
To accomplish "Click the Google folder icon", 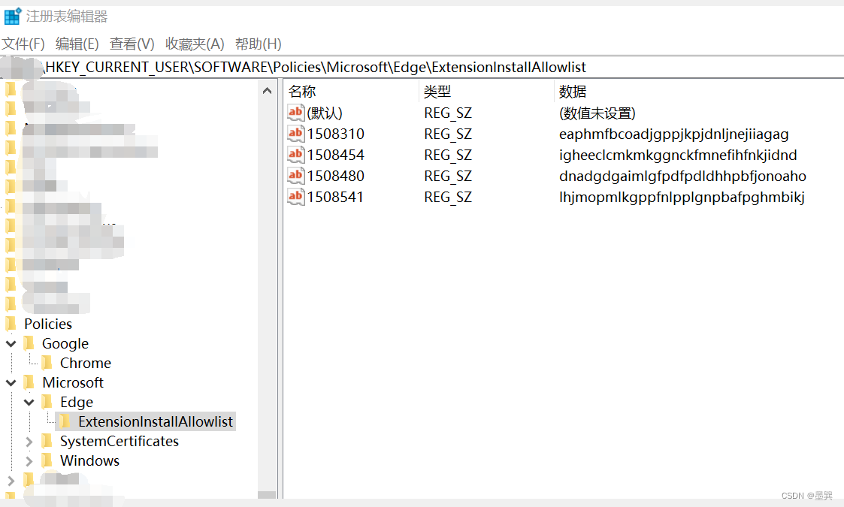I will click(x=29, y=343).
